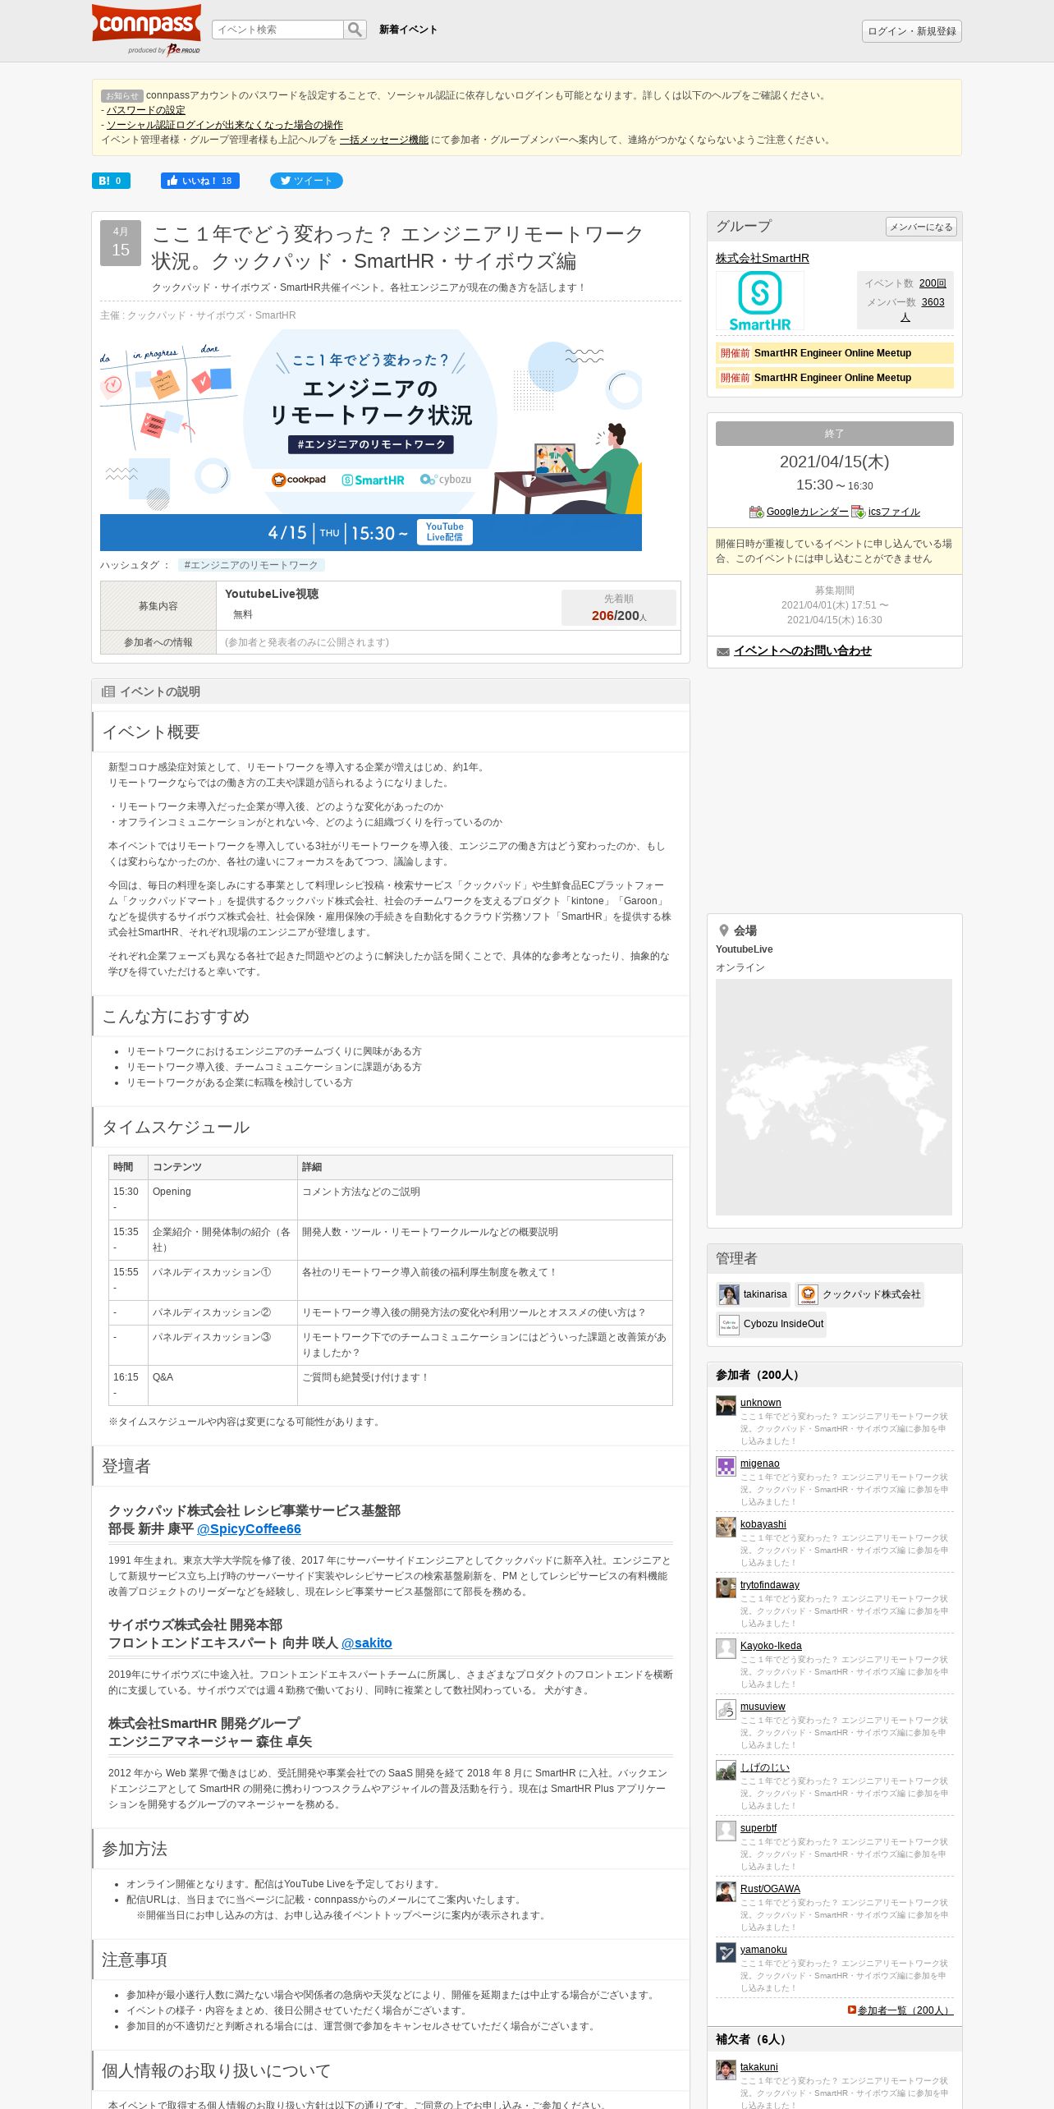Viewport: 1054px width, 2109px height.
Task: Click the Q&A schedule cell
Action: pyautogui.click(x=222, y=1385)
